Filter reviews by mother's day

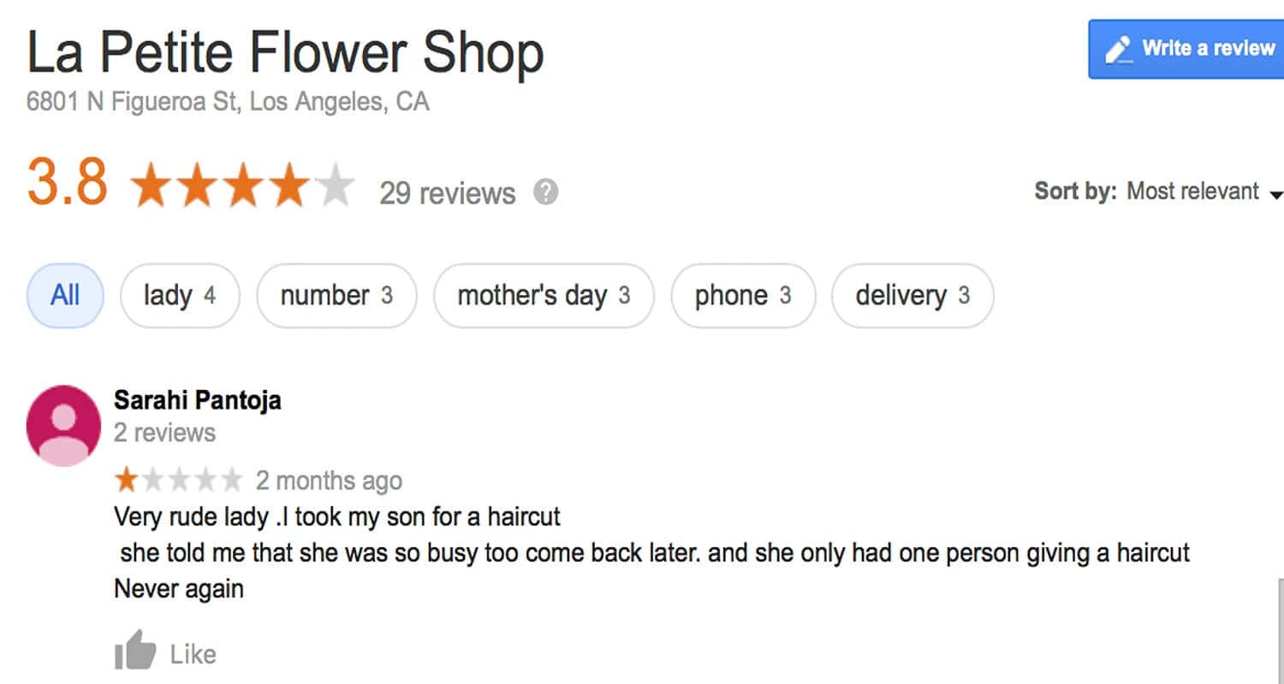(x=544, y=296)
